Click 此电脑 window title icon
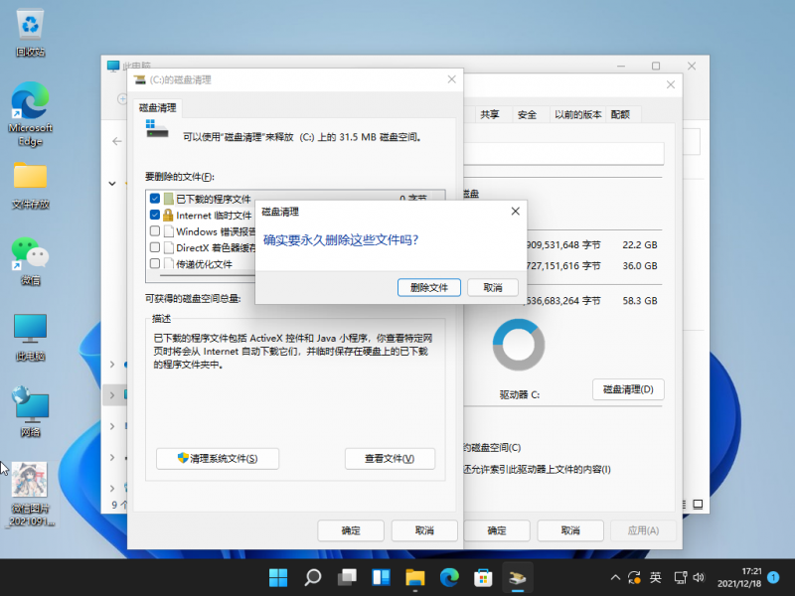 tap(113, 66)
